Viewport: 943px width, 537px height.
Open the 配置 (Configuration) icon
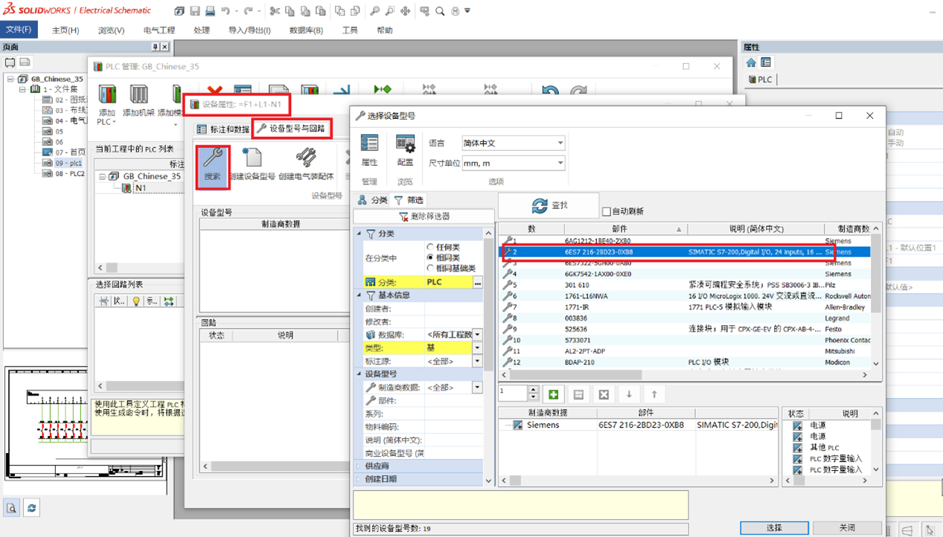[x=405, y=149]
